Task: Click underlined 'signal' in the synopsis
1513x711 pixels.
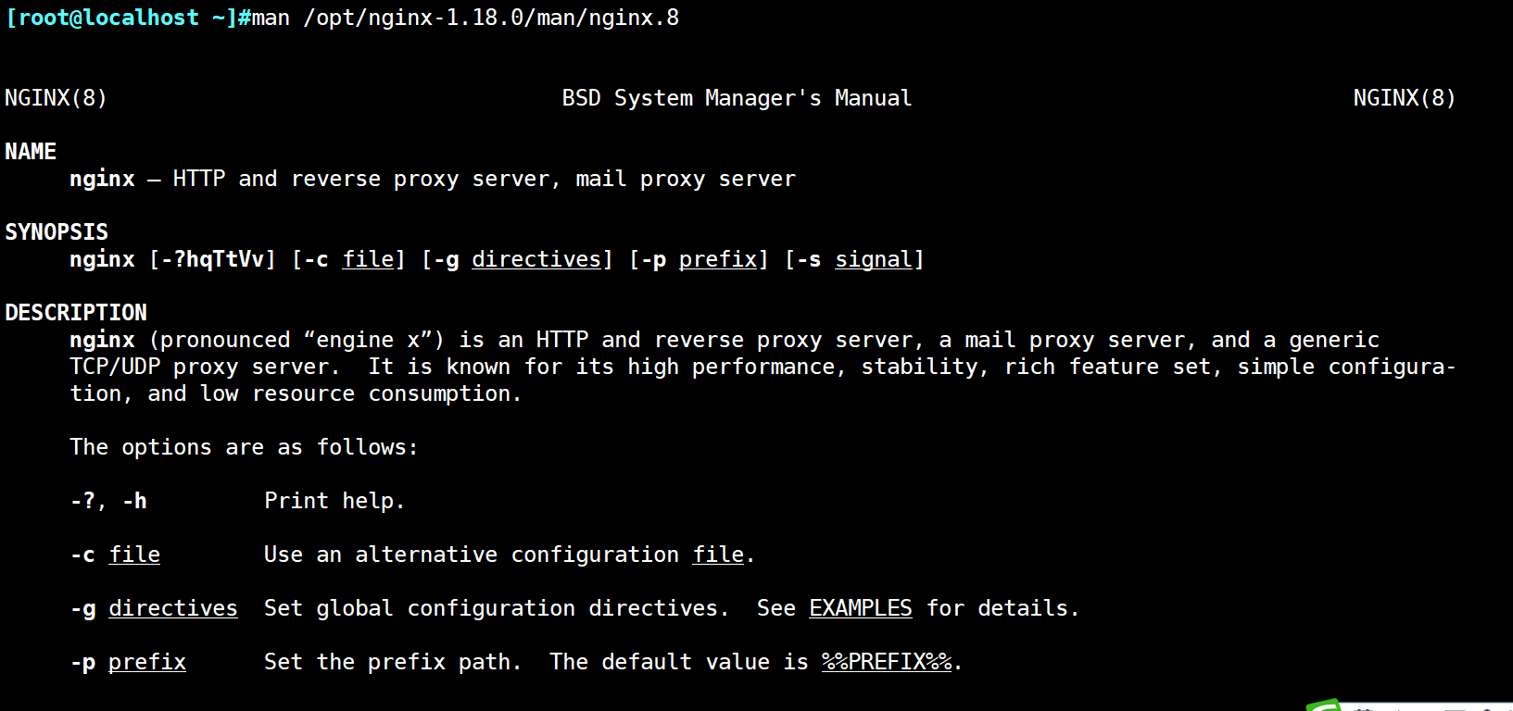Action: (x=874, y=259)
